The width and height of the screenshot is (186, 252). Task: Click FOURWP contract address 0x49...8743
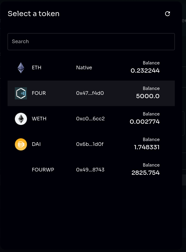90,170
